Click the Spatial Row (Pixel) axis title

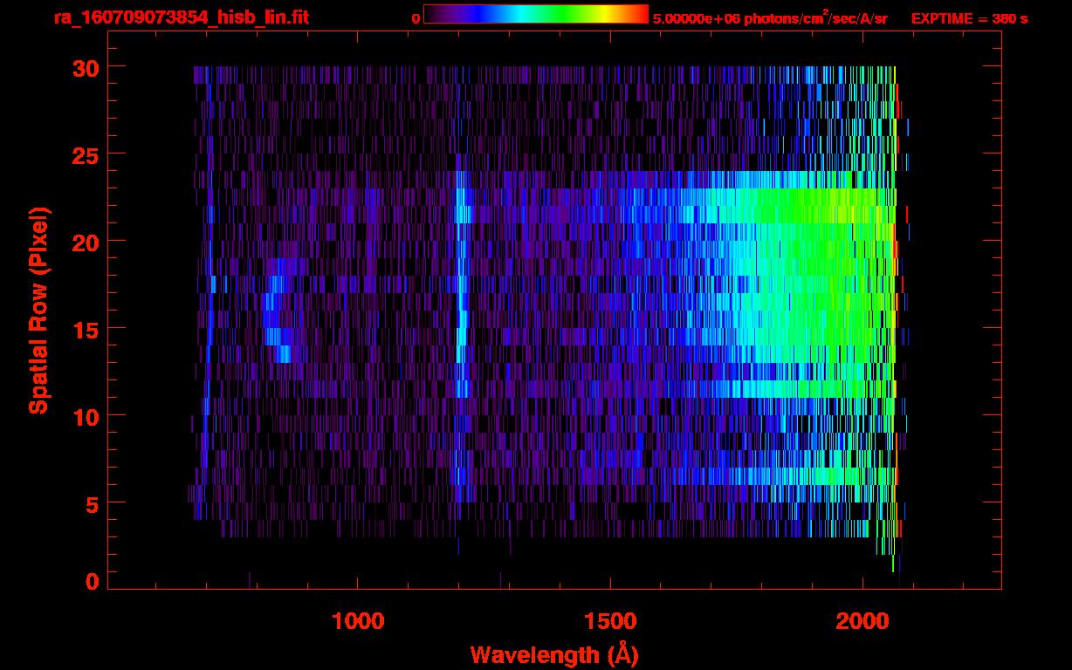click(x=38, y=311)
